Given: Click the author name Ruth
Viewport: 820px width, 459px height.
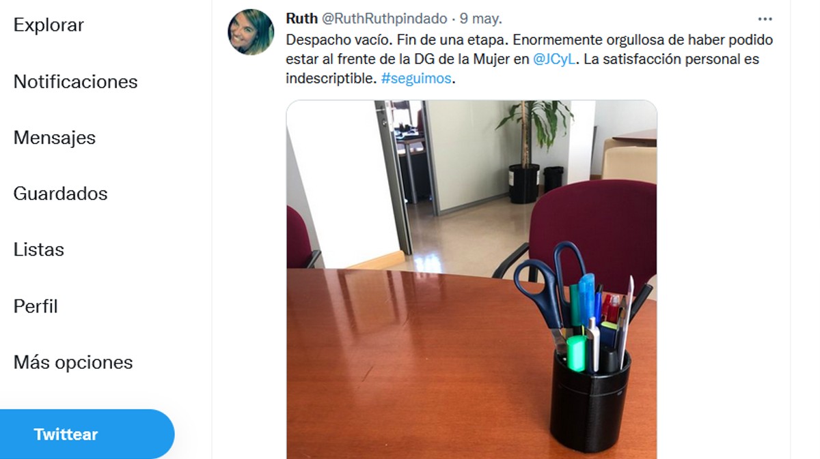Looking at the screenshot, I should point(301,19).
